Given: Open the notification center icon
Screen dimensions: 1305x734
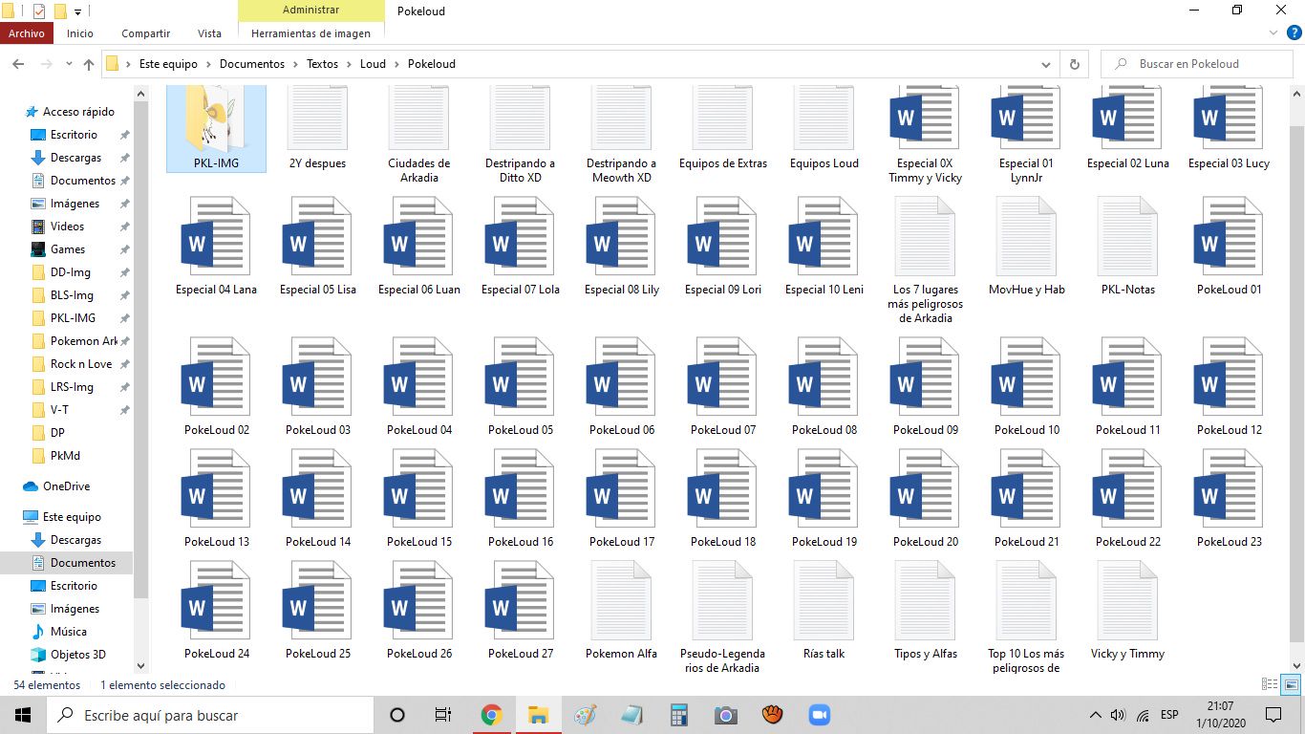Looking at the screenshot, I should pyautogui.click(x=1273, y=715).
